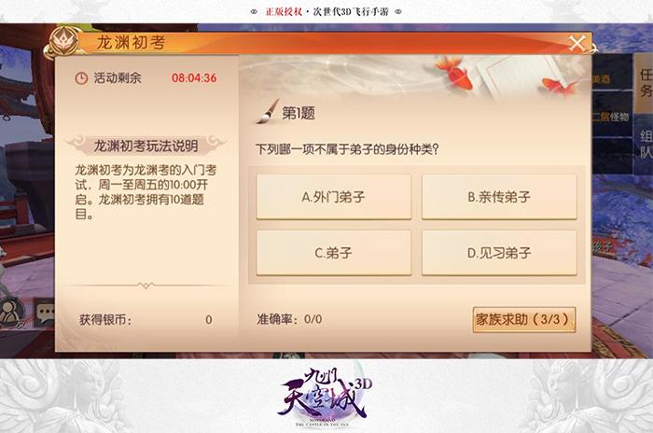This screenshot has width=653, height=433.
Task: Switch to the 组队 side tab
Action: click(646, 144)
